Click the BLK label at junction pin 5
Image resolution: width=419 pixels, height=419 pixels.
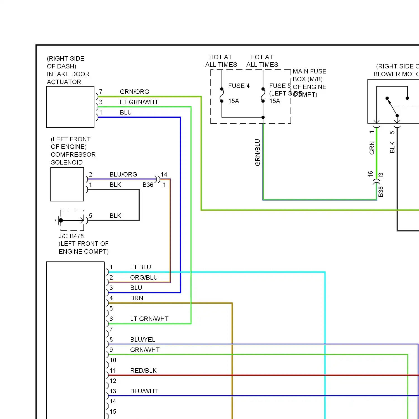tap(115, 216)
